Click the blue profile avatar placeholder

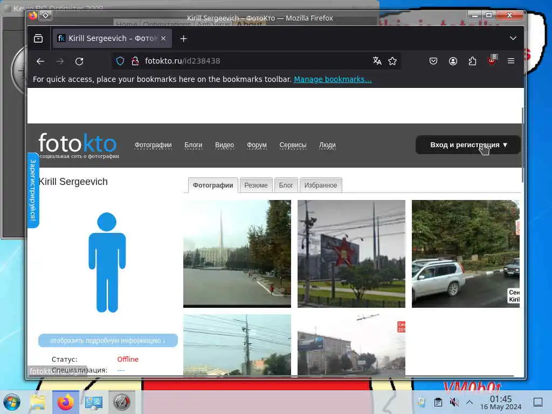click(x=107, y=263)
